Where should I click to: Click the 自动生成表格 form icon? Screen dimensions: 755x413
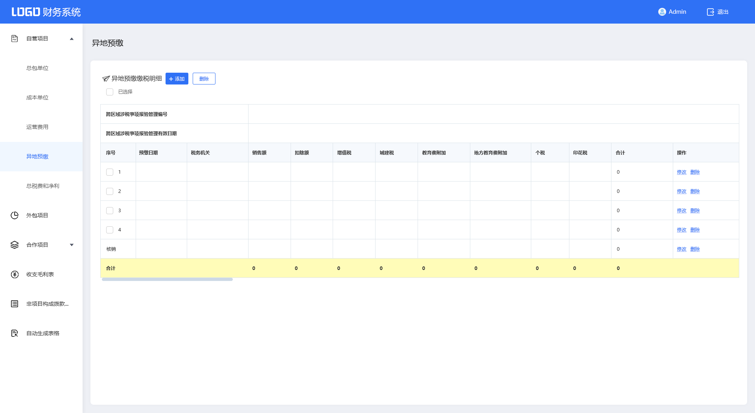coord(15,333)
